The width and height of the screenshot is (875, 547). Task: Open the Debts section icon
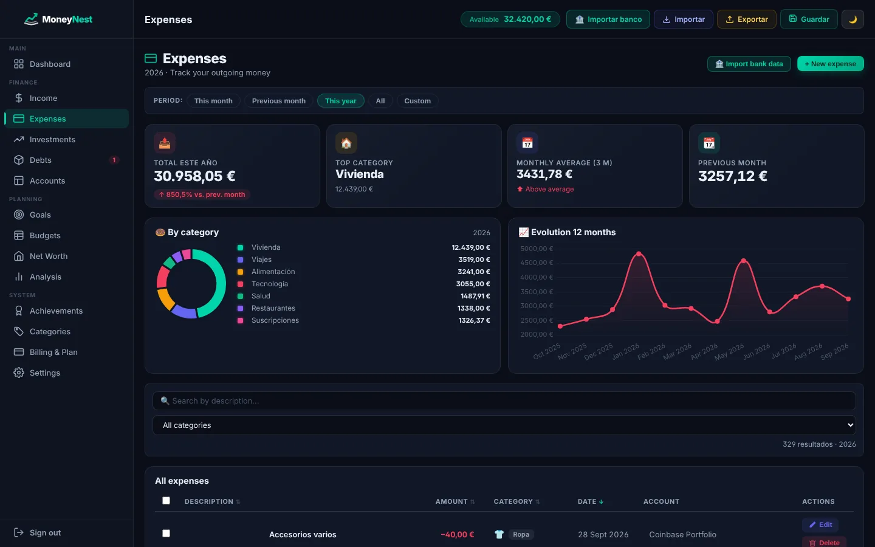(x=19, y=160)
